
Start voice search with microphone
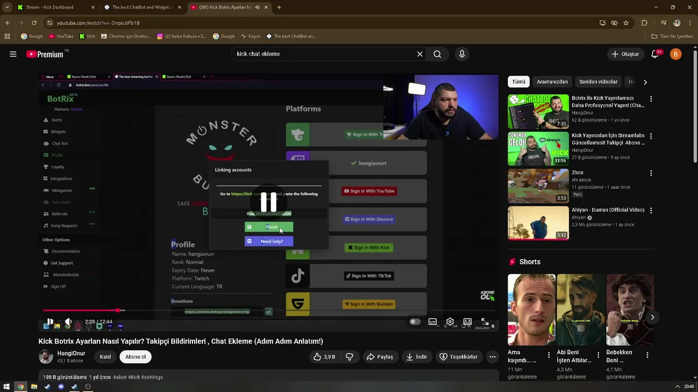click(x=462, y=54)
